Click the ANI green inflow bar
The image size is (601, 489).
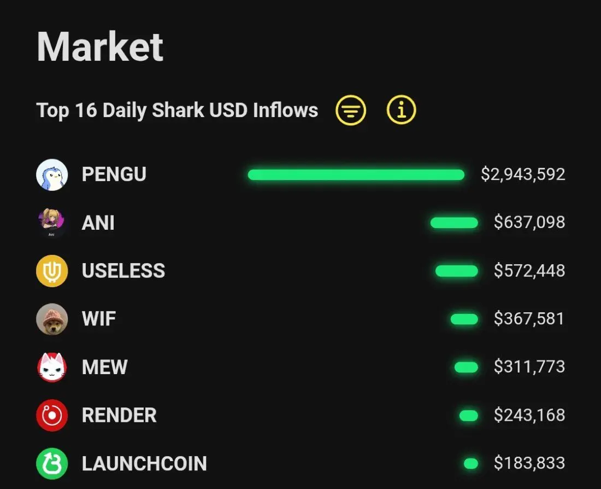454,223
